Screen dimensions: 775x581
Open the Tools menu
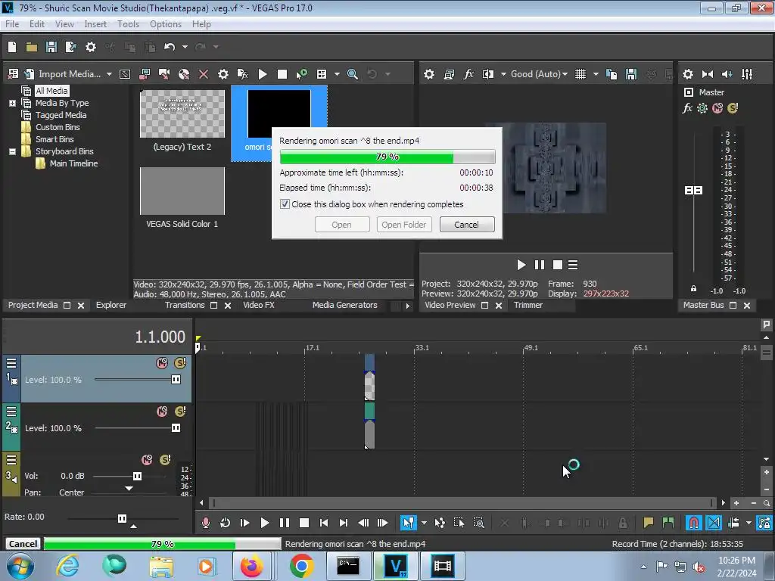[128, 24]
